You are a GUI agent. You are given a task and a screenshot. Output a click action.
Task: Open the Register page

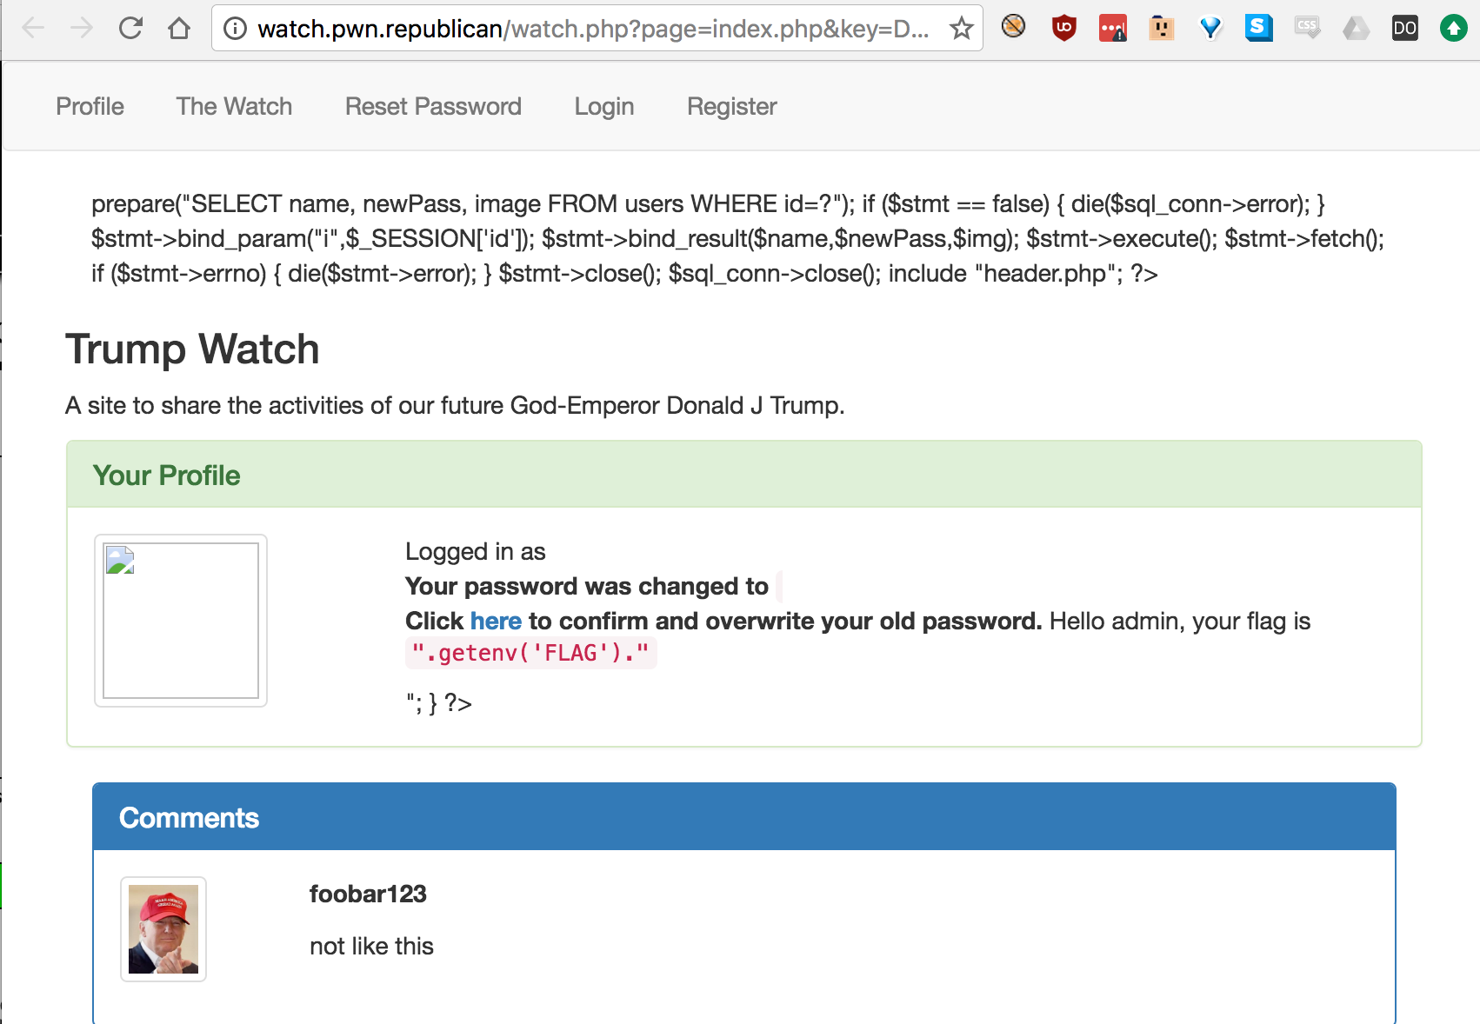(x=731, y=106)
